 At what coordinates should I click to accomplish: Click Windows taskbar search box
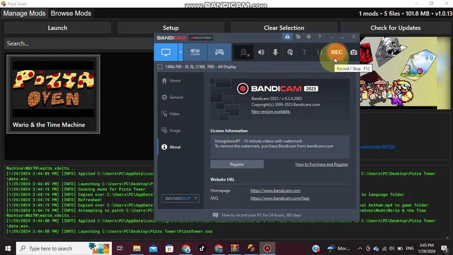(64, 248)
